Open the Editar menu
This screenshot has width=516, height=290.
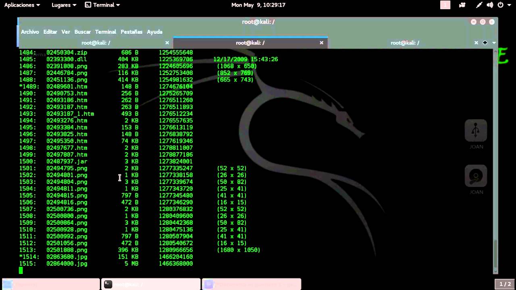50,32
